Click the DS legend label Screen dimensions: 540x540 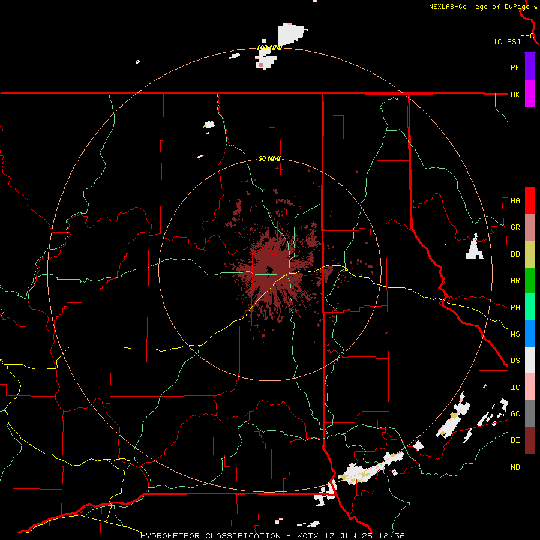tap(515, 361)
